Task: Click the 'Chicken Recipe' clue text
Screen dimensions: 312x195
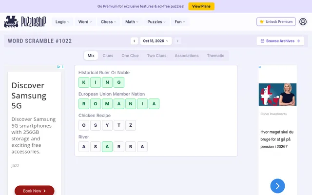Action: tap(95, 116)
